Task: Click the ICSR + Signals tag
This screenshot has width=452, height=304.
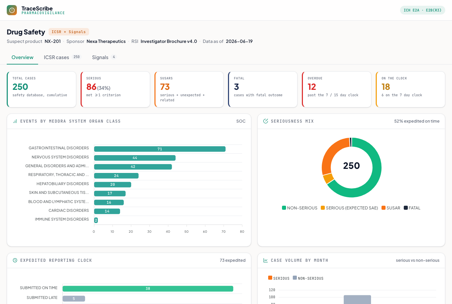Action: [x=68, y=32]
